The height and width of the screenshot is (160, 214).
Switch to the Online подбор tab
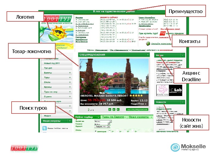(87, 117)
